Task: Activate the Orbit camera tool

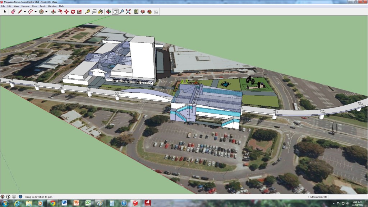Action: pos(108,11)
